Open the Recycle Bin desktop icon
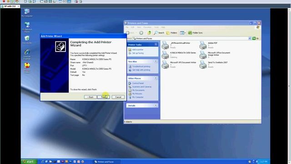The width and height of the screenshot is (291, 164). click(x=27, y=40)
